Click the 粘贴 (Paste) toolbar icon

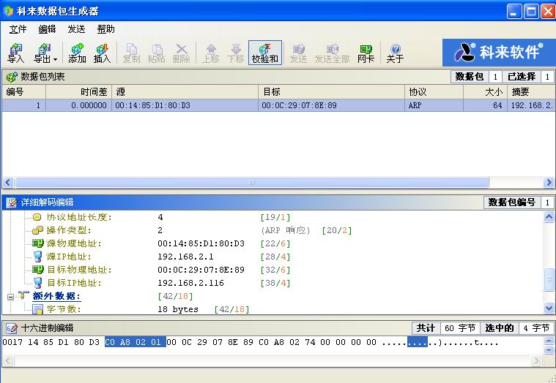point(156,53)
